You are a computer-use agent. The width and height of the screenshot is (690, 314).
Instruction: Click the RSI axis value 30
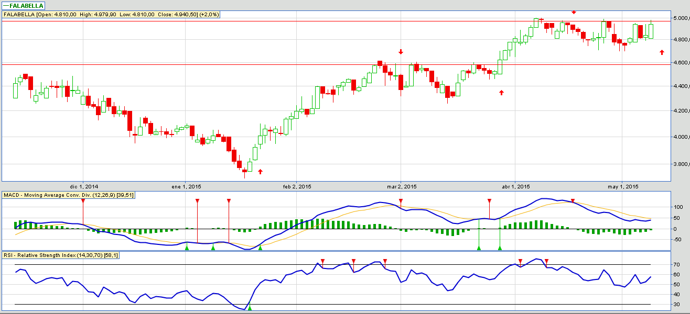677,305
